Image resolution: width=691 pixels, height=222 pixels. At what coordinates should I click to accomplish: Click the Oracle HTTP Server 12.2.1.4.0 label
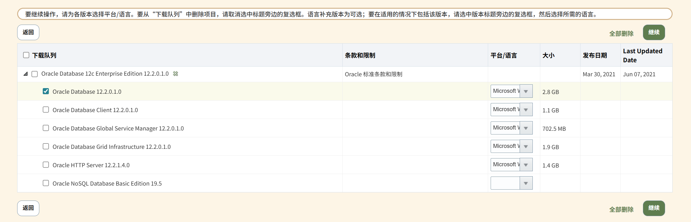click(91, 165)
